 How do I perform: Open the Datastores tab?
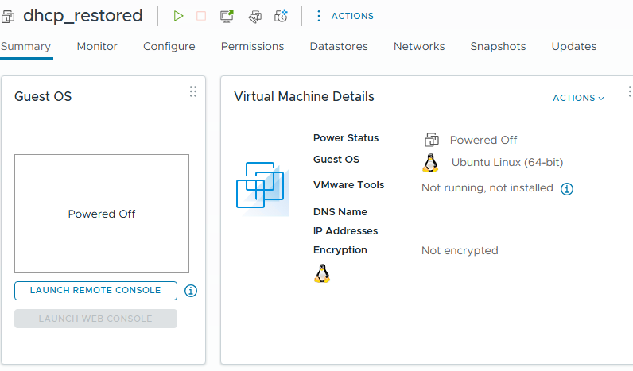coord(339,46)
